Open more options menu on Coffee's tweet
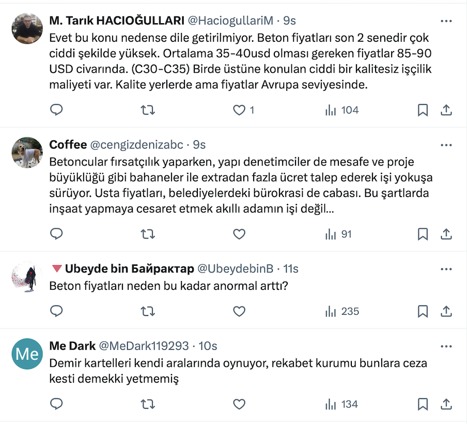The width and height of the screenshot is (467, 424). click(x=446, y=145)
